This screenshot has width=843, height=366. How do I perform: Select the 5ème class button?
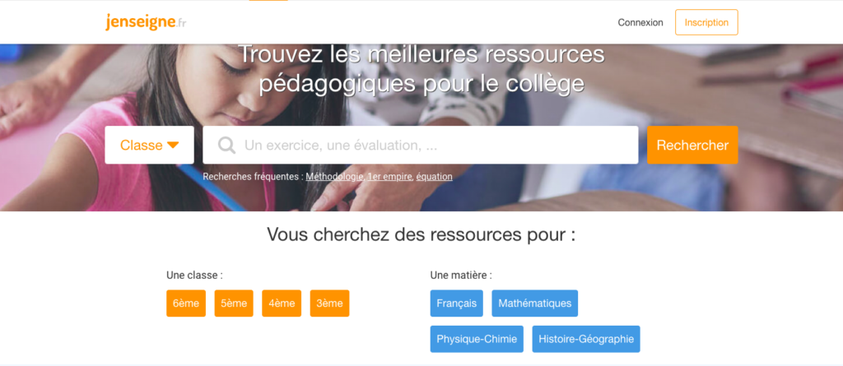tap(234, 303)
